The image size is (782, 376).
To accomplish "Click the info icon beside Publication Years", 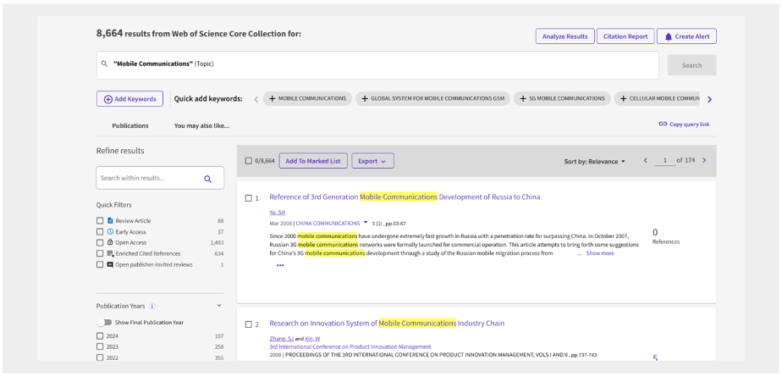I will pyautogui.click(x=152, y=306).
